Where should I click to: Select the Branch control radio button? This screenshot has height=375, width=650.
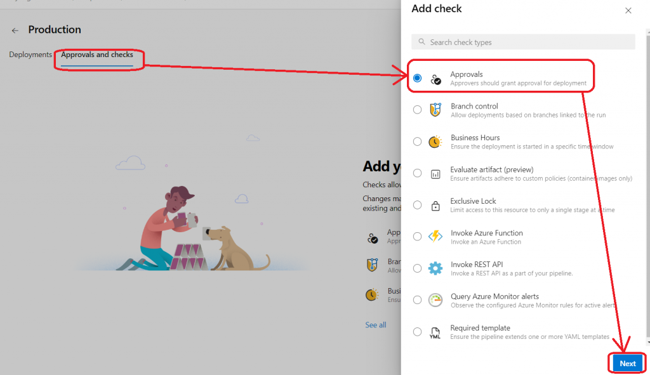click(418, 110)
